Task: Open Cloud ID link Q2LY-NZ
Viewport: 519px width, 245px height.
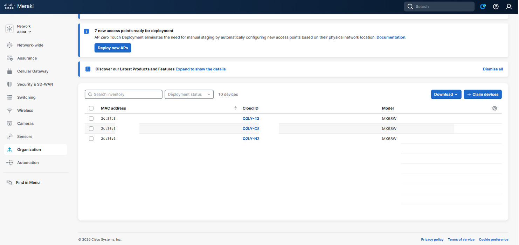Action: point(251,139)
